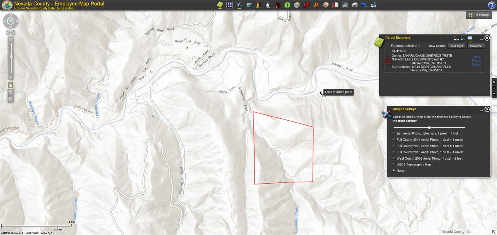The image size is (497, 235).
Task: Open help with the blue question mark
Action: coord(492,5)
